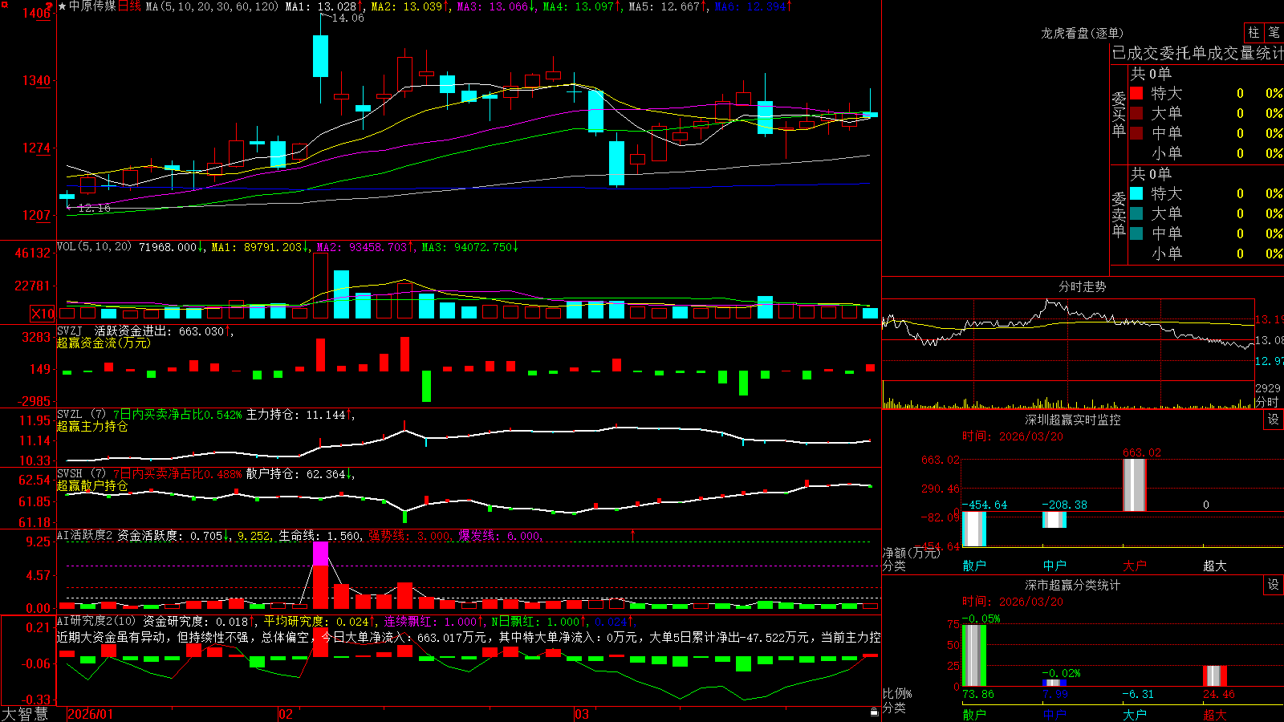Open the red question mark help icon

pyautogui.click(x=49, y=6)
